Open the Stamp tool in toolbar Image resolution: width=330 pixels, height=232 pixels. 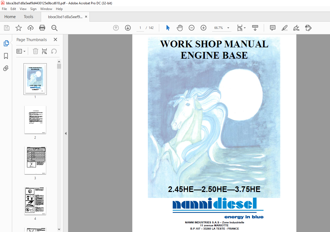(308, 28)
